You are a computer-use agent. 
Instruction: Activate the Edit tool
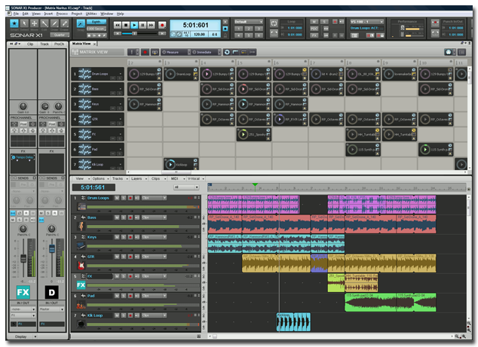coord(44,23)
